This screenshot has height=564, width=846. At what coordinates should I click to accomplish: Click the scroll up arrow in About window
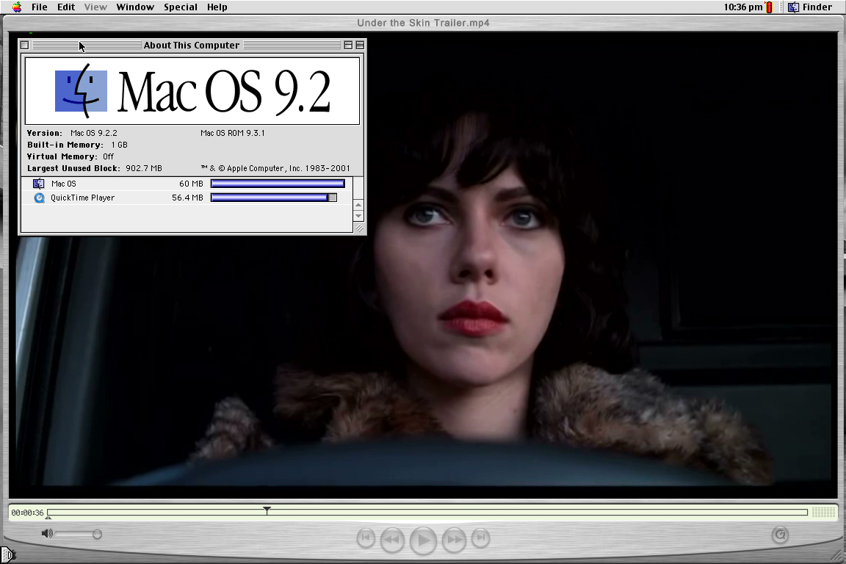pyautogui.click(x=358, y=205)
